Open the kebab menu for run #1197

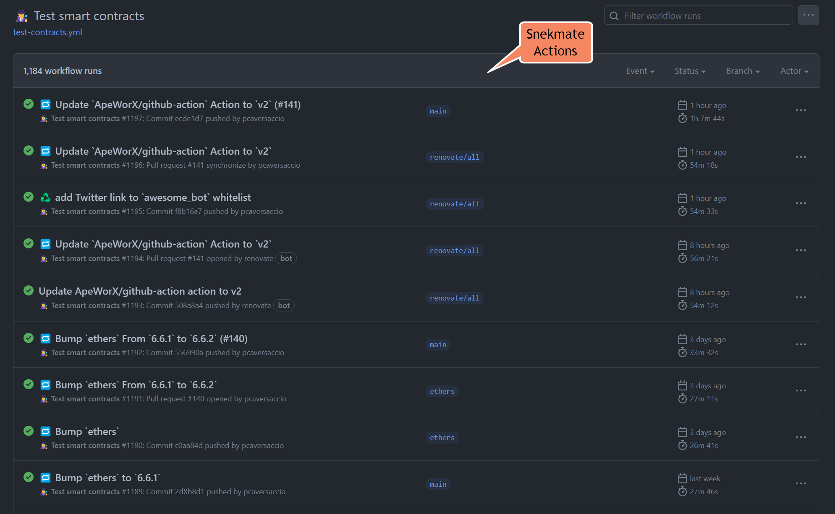pyautogui.click(x=801, y=111)
